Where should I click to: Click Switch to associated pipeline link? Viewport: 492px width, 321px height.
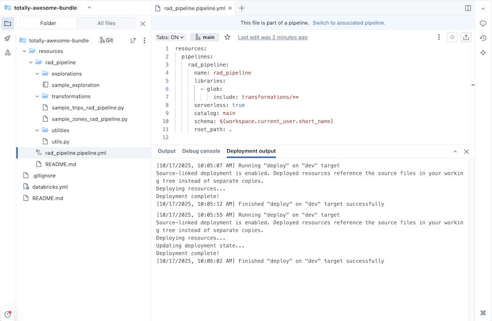pyautogui.click(x=348, y=23)
